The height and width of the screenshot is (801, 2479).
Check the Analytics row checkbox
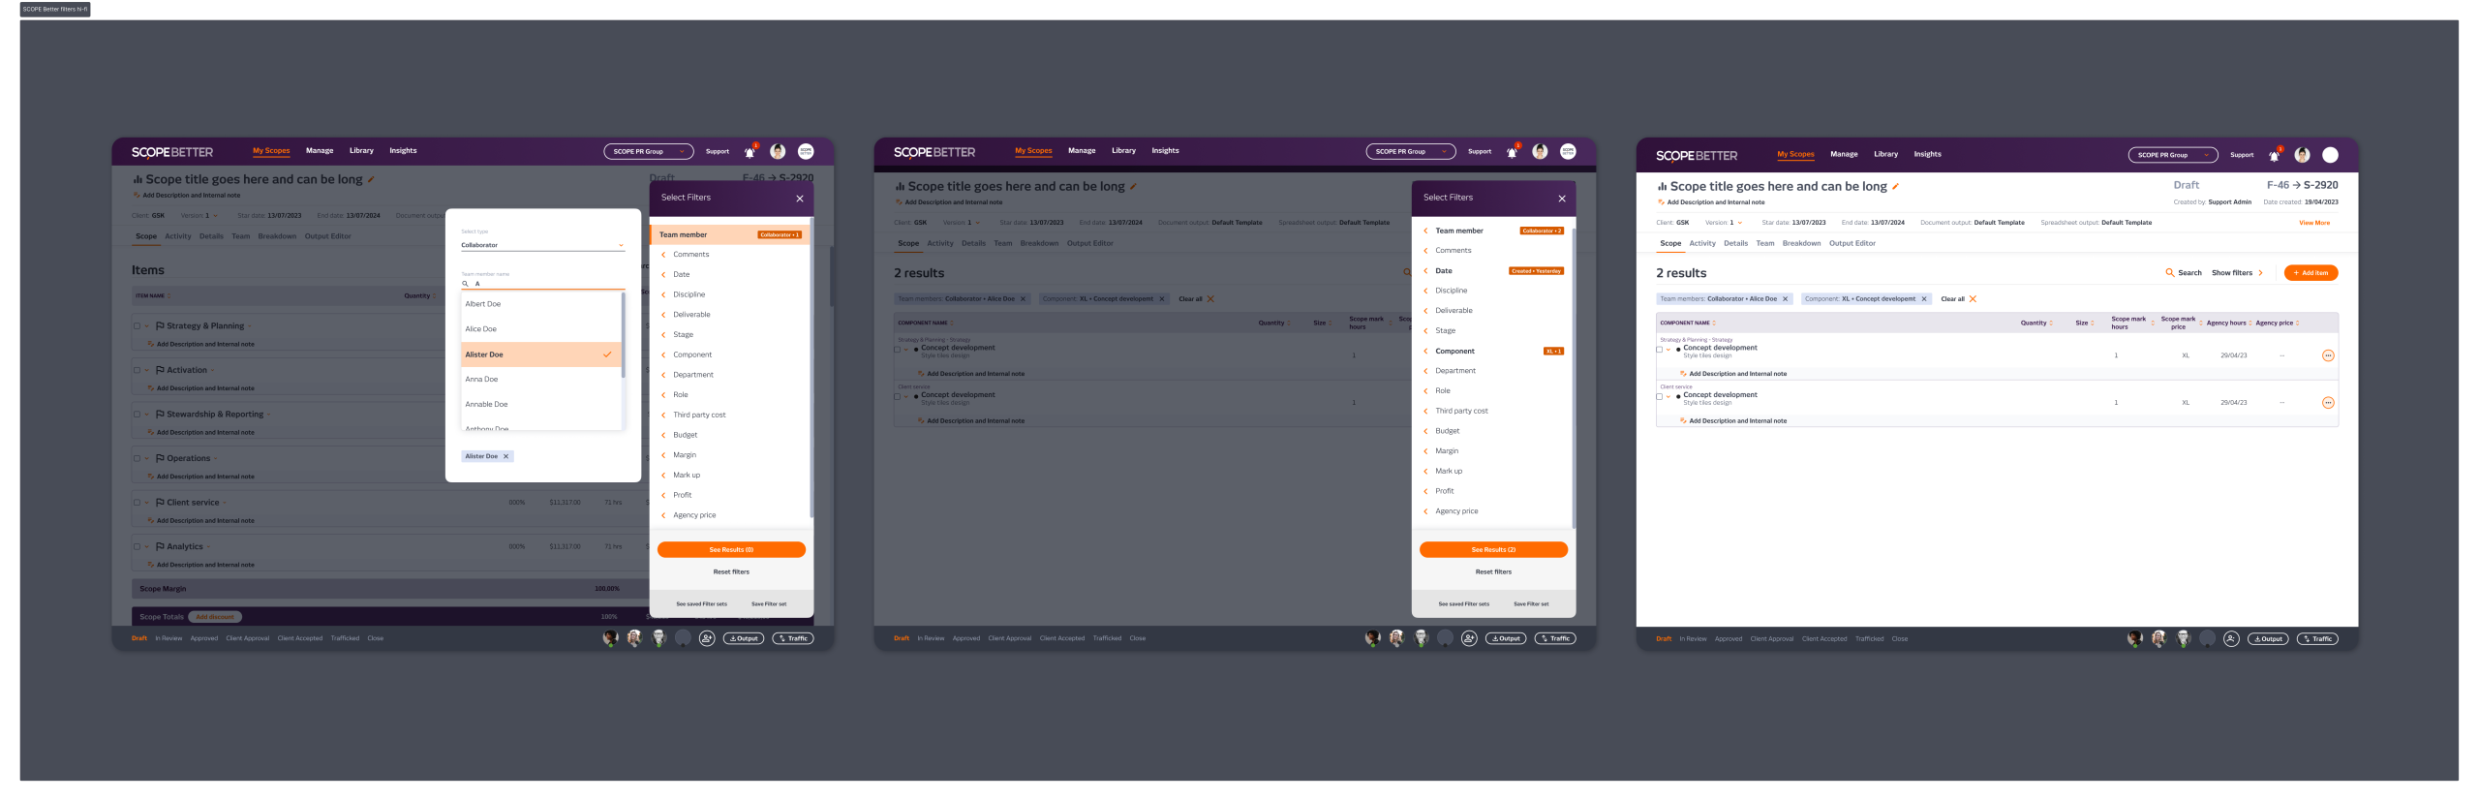click(x=137, y=547)
